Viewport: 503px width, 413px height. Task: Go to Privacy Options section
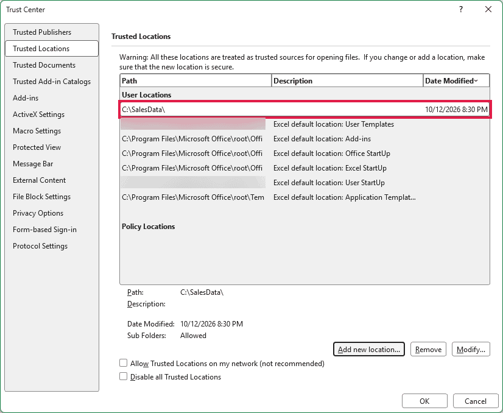point(52,213)
